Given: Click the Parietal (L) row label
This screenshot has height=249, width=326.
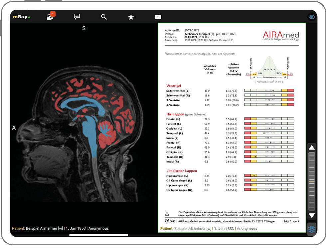Looking at the screenshot, I should [174, 124].
